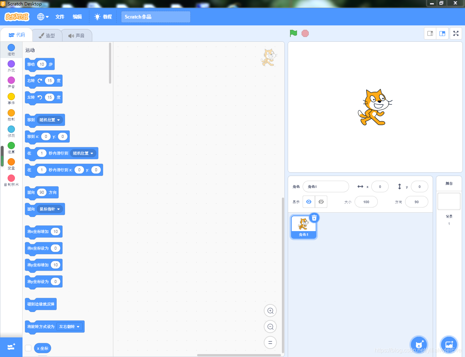Screen dimensions: 465x357
Task: Select the 运算 operators category
Action: point(11,147)
